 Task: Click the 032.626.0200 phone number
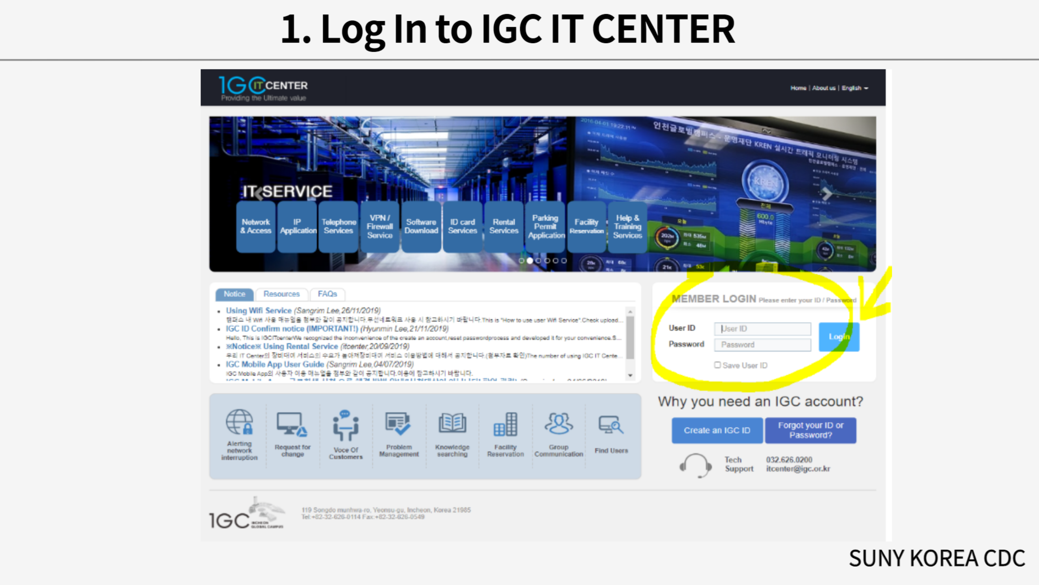[789, 460]
